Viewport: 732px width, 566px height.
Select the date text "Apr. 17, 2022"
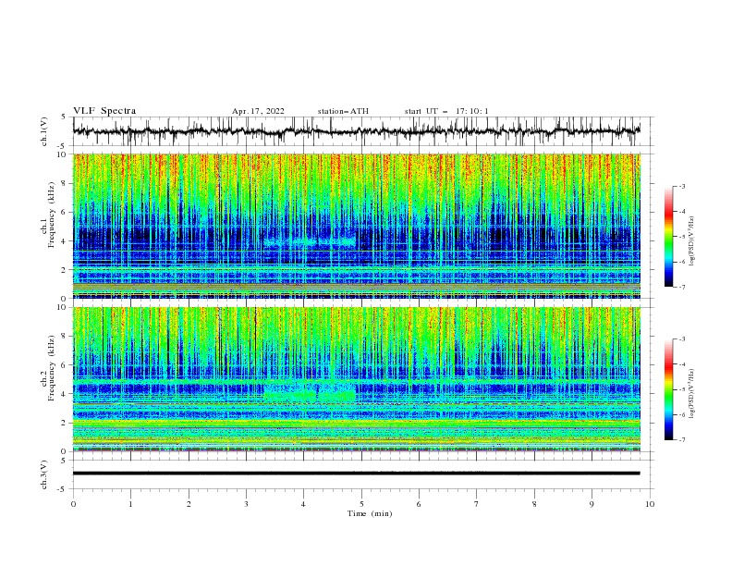click(x=258, y=111)
